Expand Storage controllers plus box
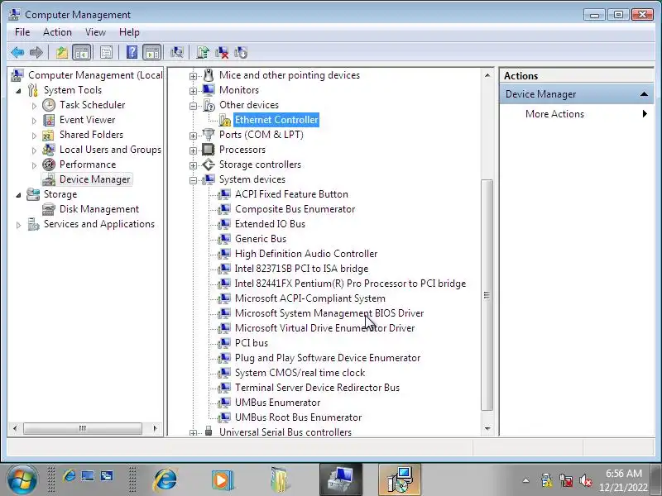The image size is (662, 496). click(193, 165)
